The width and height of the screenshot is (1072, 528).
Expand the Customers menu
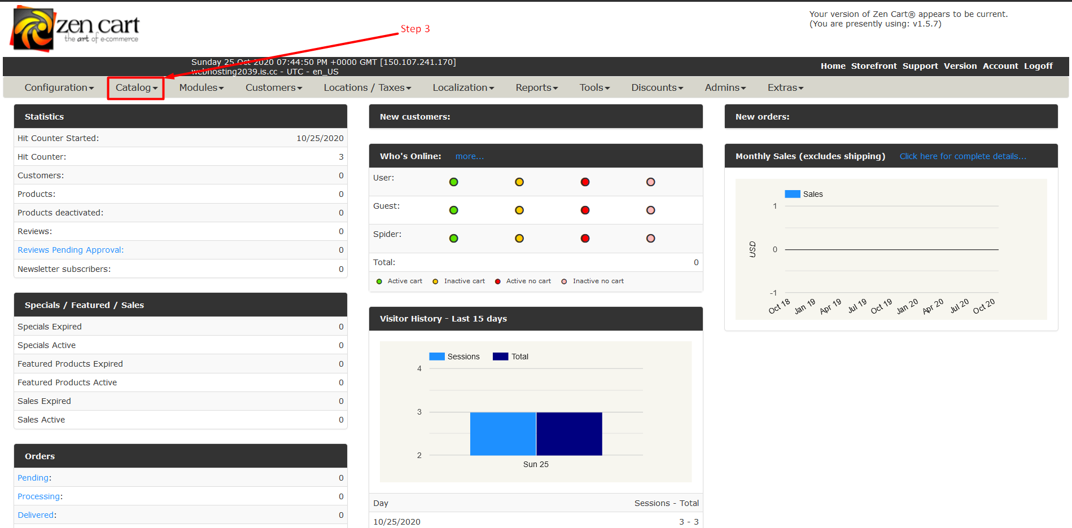[274, 87]
